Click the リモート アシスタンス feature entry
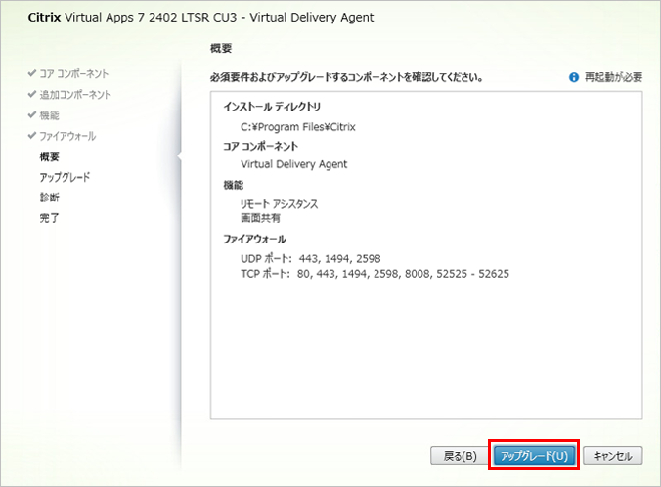 coord(279,203)
